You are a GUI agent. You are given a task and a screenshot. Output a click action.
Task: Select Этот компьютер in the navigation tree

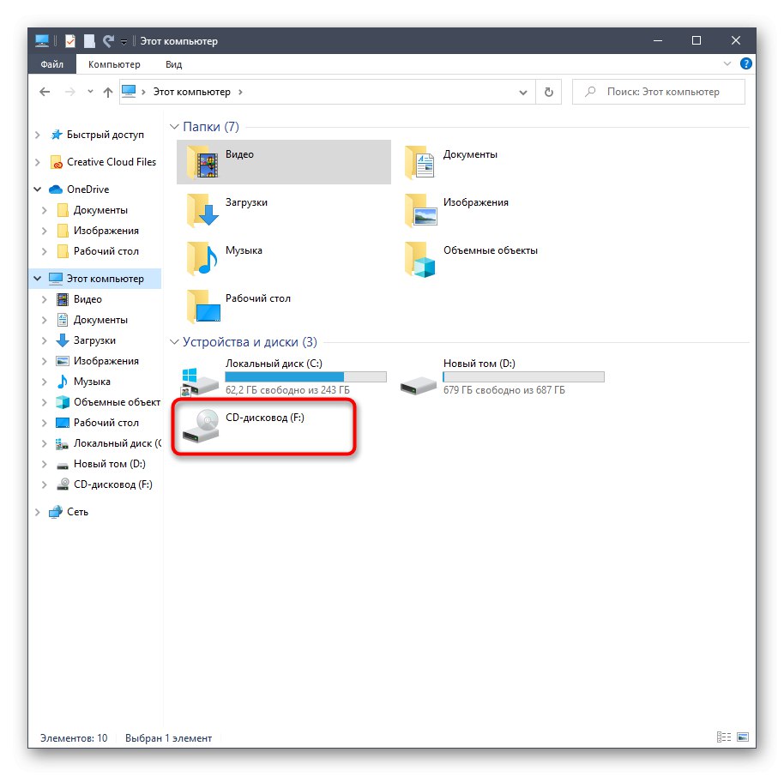105,279
